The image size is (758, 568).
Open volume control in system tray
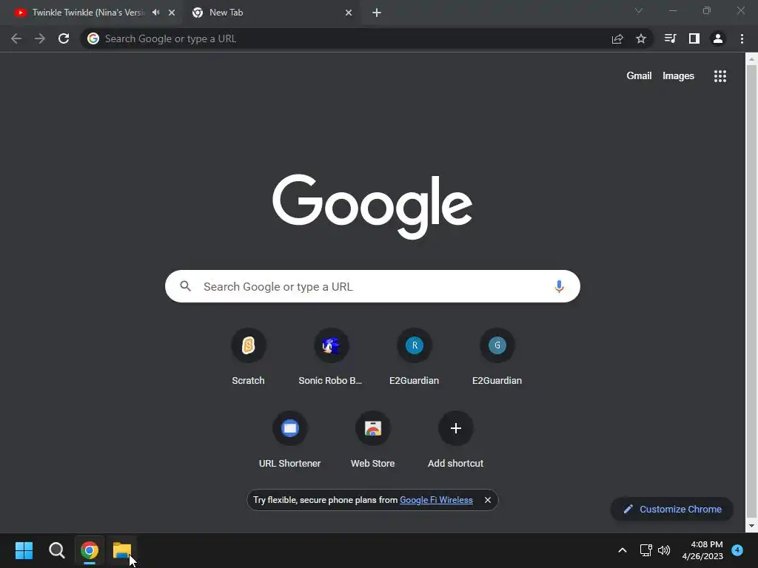[664, 550]
